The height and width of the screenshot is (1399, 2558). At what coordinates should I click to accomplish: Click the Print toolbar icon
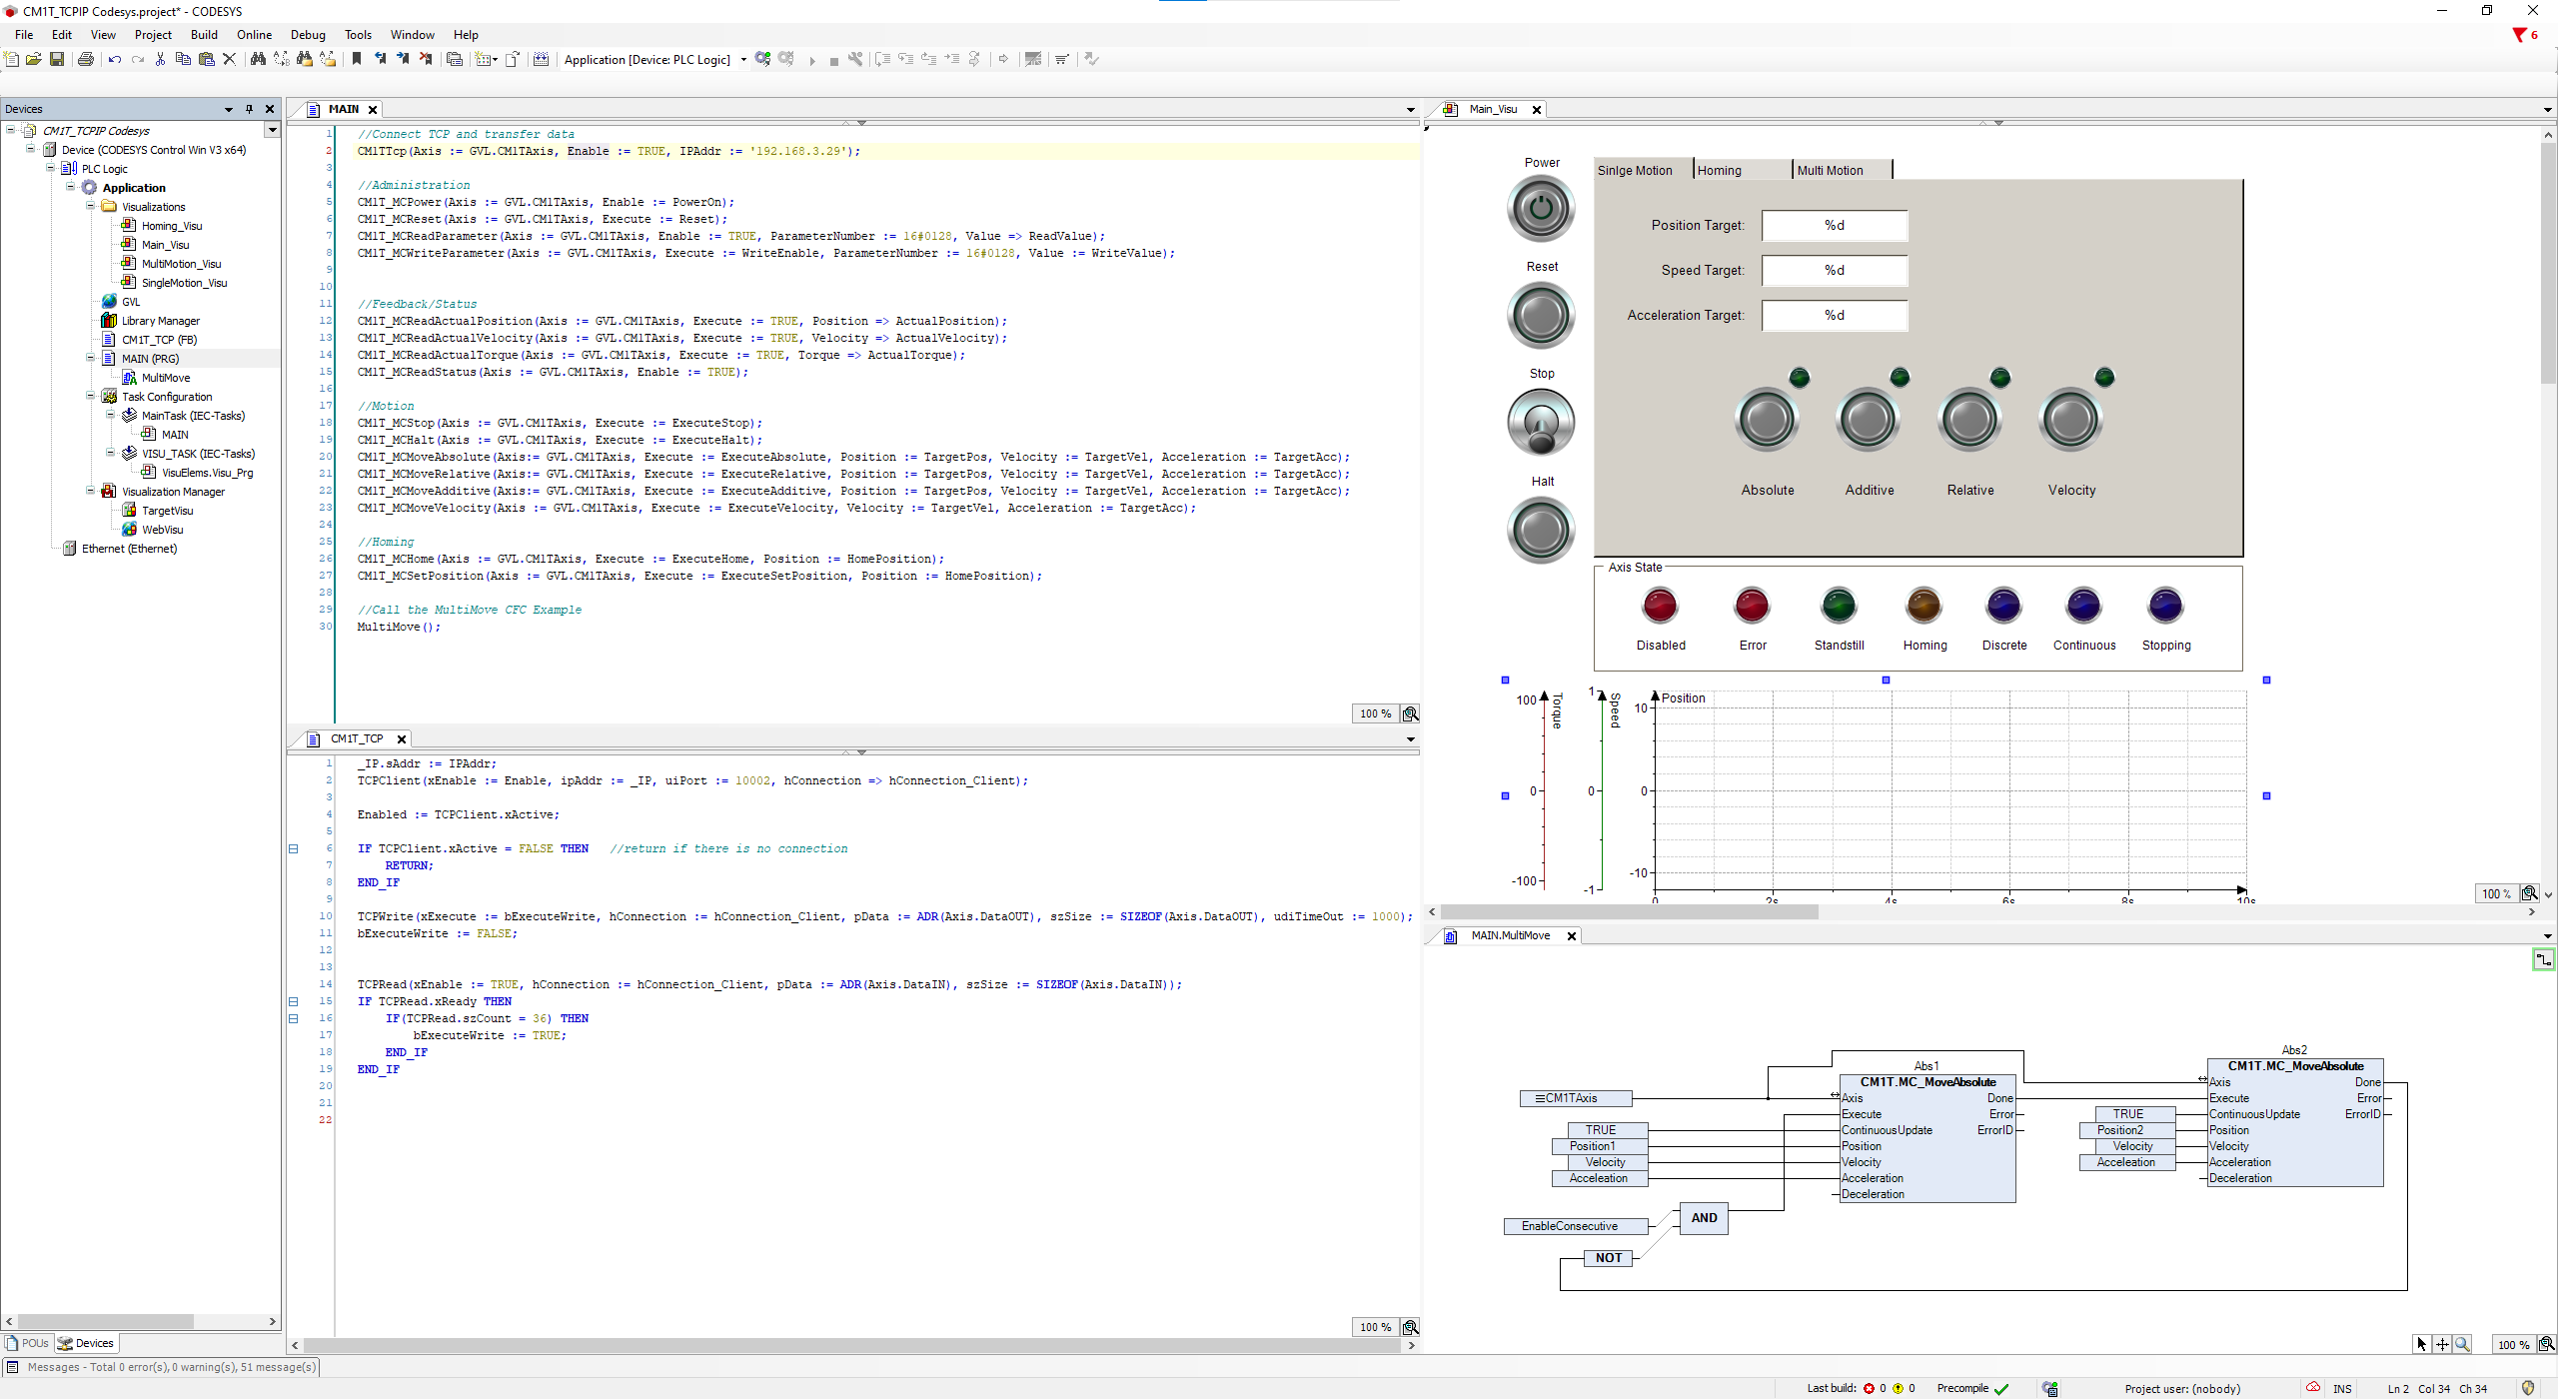coord(86,60)
